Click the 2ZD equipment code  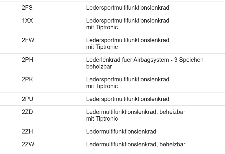pyautogui.click(x=27, y=112)
